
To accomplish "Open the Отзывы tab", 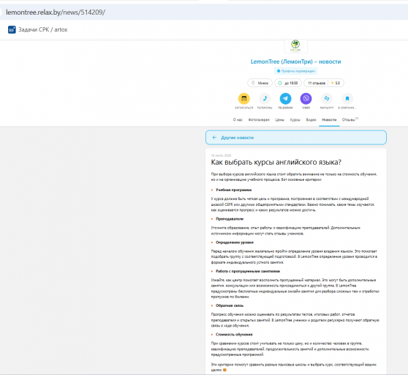I will tap(350, 119).
